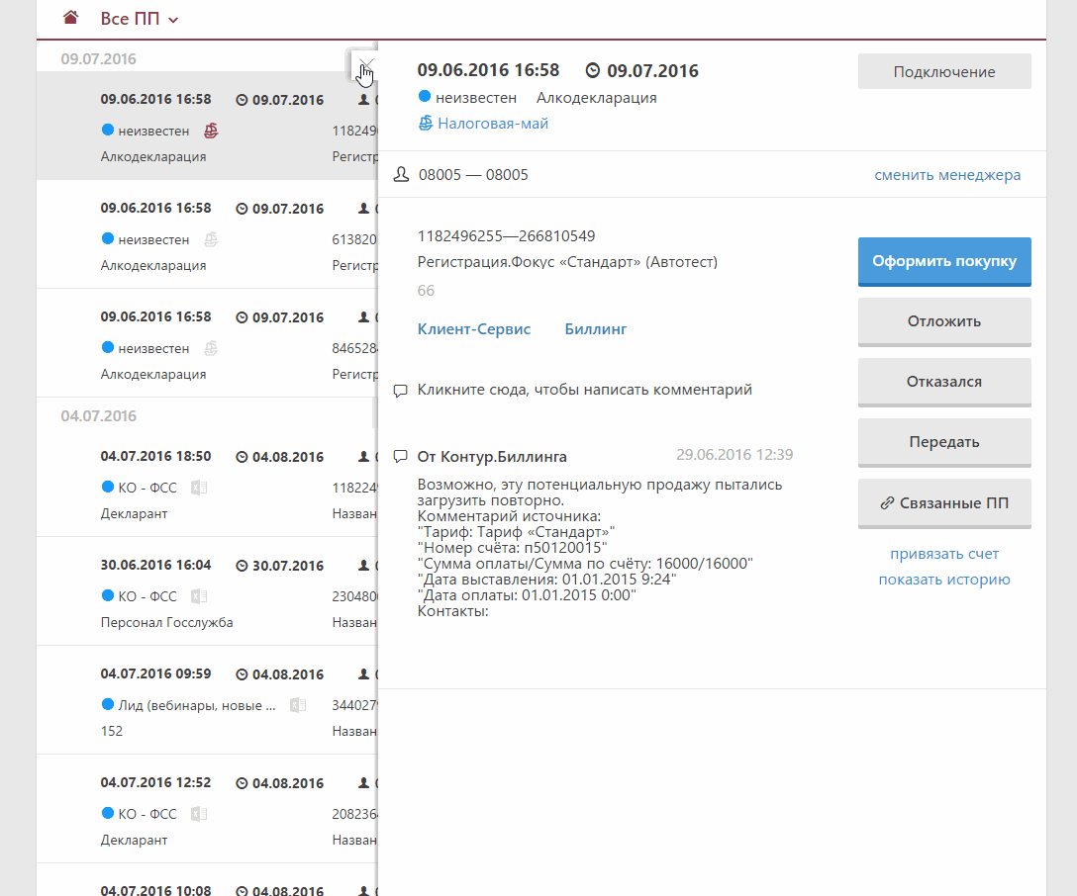Click the '09.07.2016' date group header
This screenshot has height=896, width=1077.
pos(98,59)
